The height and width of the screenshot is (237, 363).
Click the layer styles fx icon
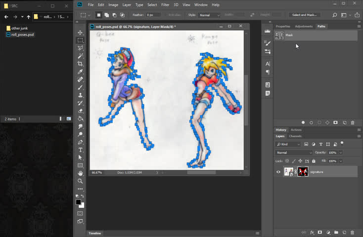click(312, 232)
